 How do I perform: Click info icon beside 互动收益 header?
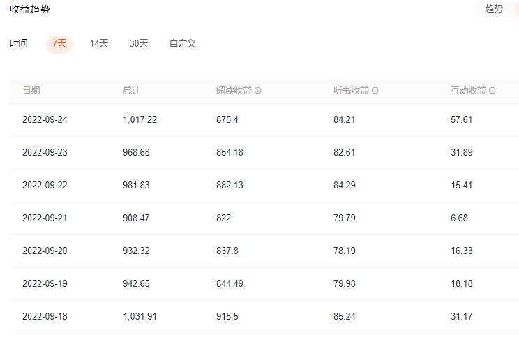[492, 91]
